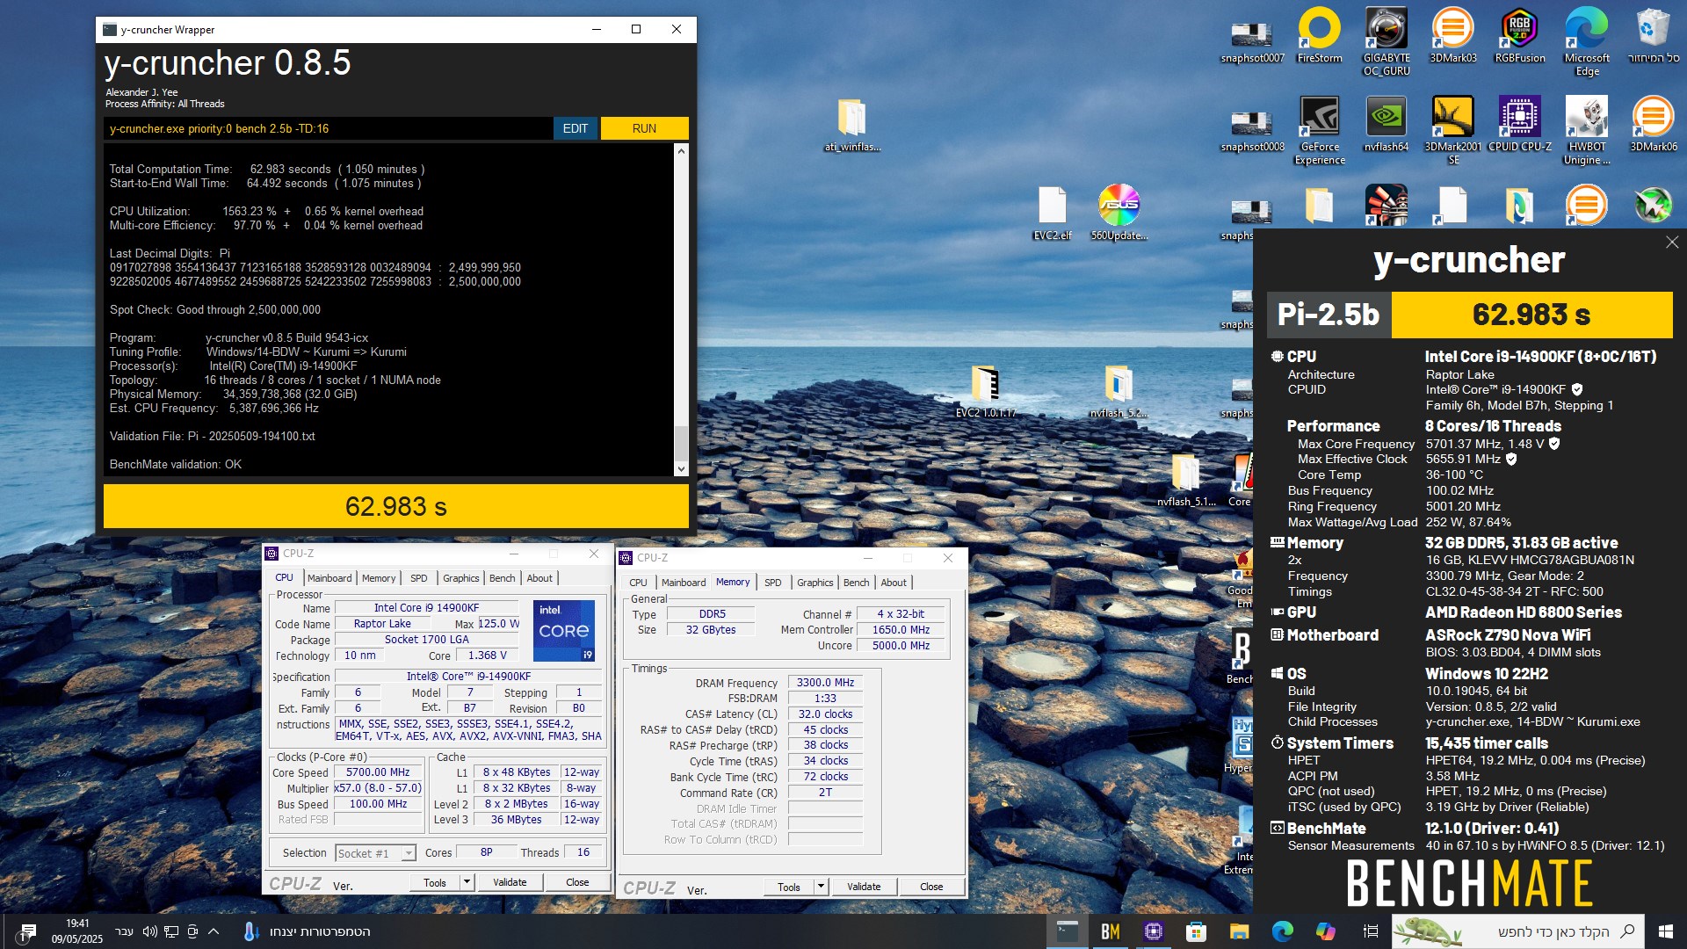
Task: Open the GeForce Experience shortcut
Action: click(x=1319, y=130)
